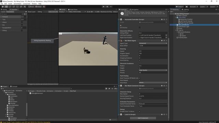Open Area Mask dropdown showing Mixed
The height and width of the screenshot is (123, 219).
point(153,83)
